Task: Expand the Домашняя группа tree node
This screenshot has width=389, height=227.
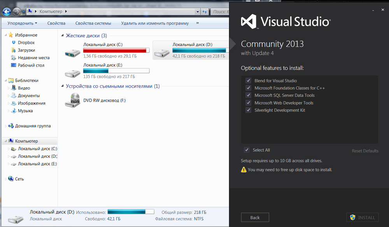Action: point(5,126)
